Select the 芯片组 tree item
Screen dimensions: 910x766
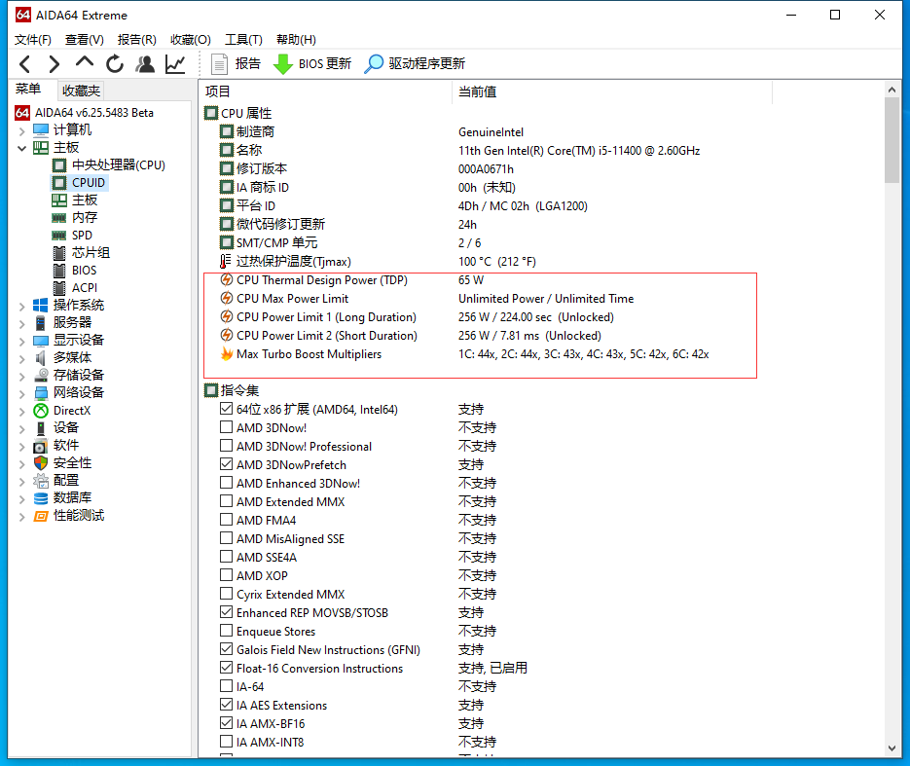[x=91, y=252]
